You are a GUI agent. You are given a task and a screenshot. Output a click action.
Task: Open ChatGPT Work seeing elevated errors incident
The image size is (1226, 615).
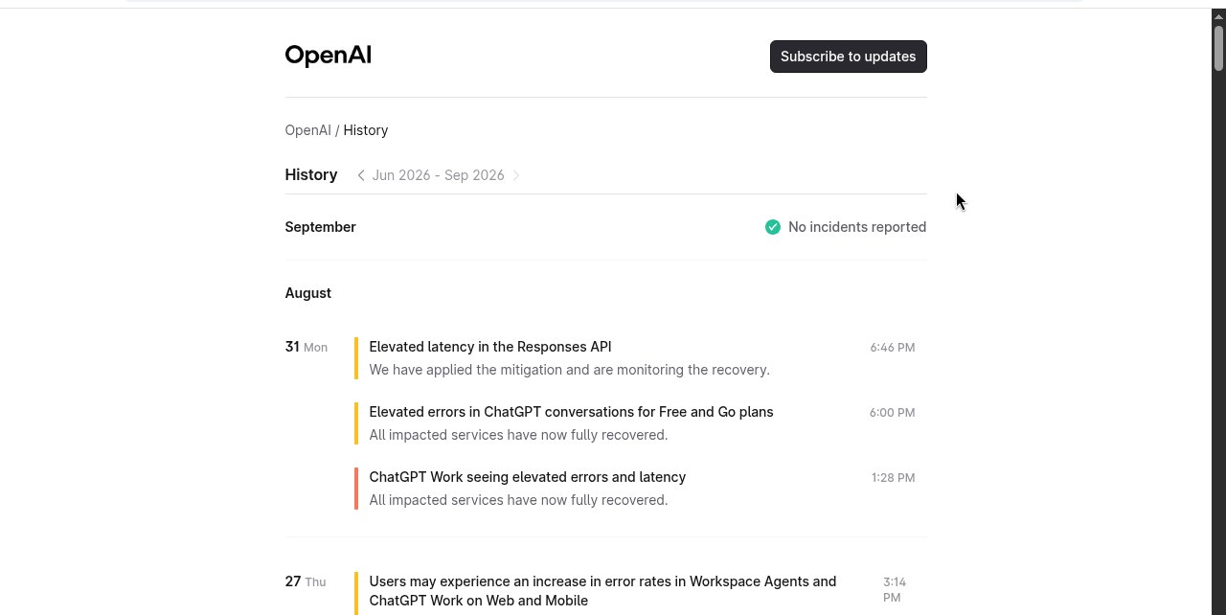coord(527,477)
